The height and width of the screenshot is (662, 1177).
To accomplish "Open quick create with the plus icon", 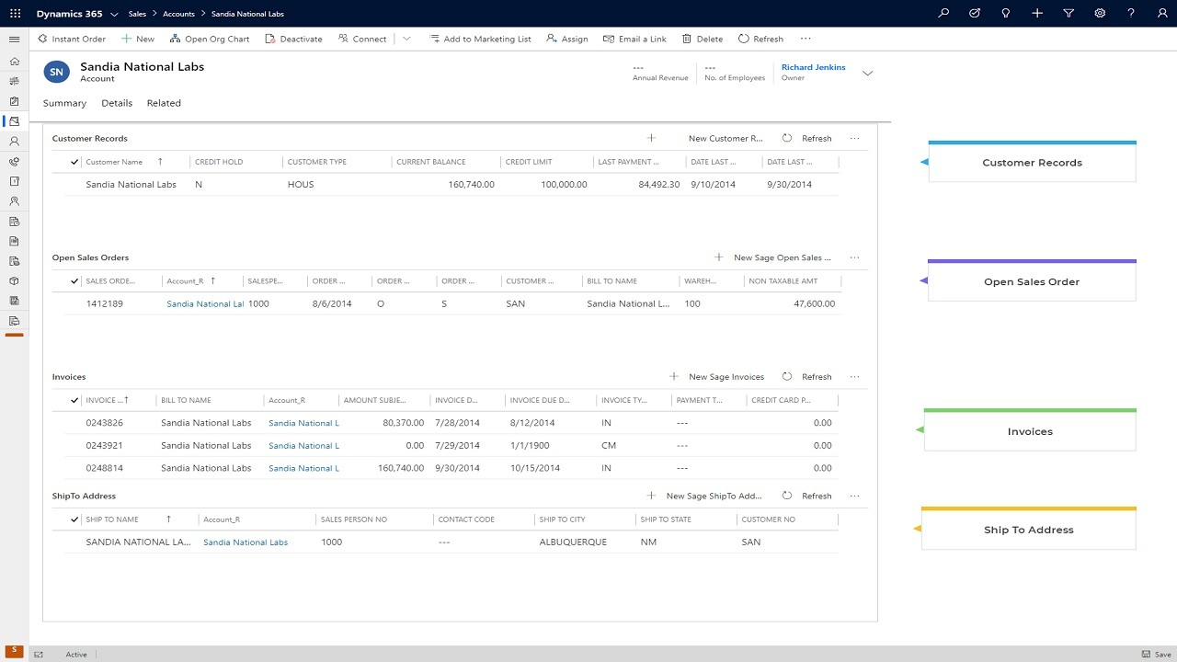I will coord(1037,13).
